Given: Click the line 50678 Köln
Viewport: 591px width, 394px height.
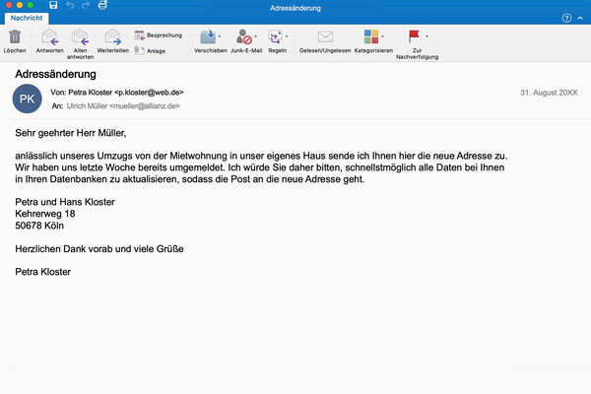Looking at the screenshot, I should tap(39, 226).
